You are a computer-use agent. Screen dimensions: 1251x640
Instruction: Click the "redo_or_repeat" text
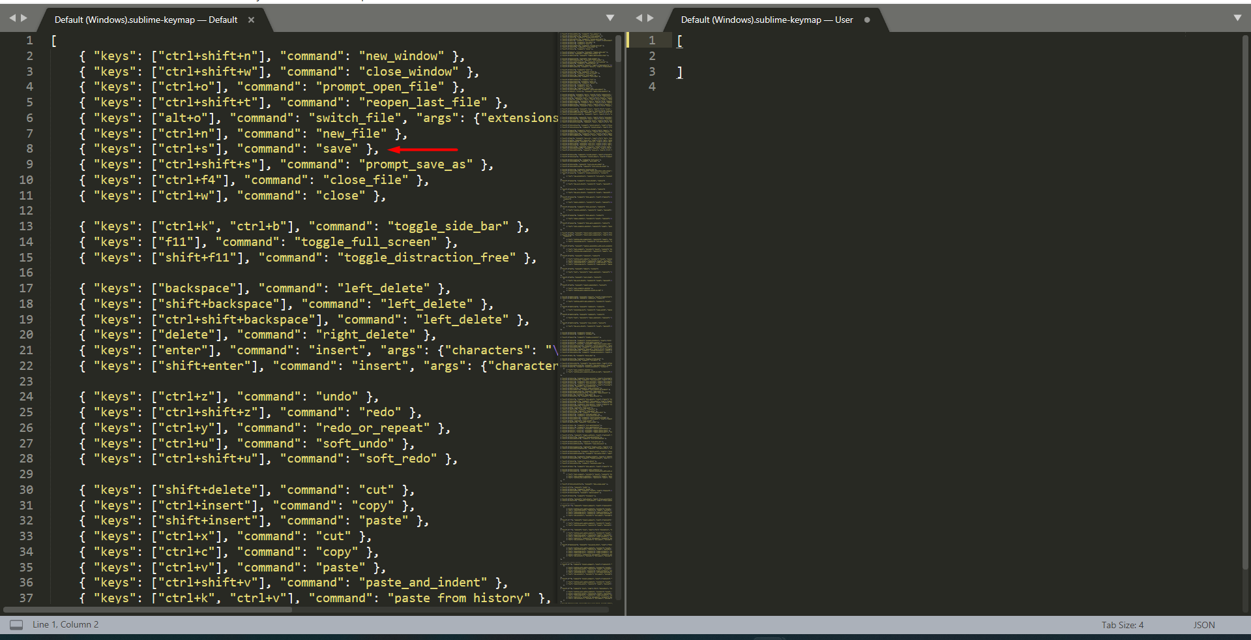coord(373,428)
